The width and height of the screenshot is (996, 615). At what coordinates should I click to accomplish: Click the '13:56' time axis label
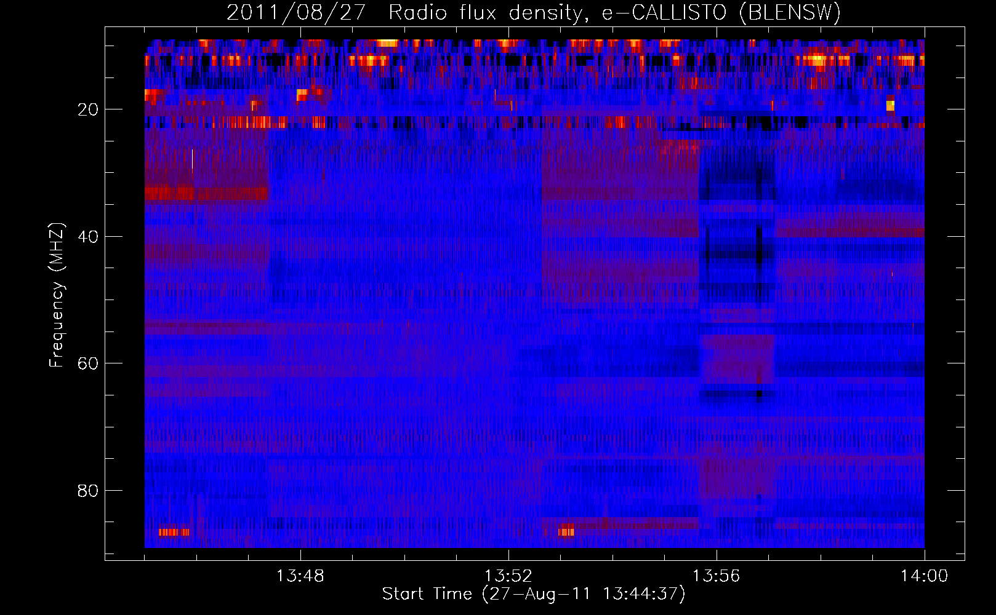pos(716,576)
